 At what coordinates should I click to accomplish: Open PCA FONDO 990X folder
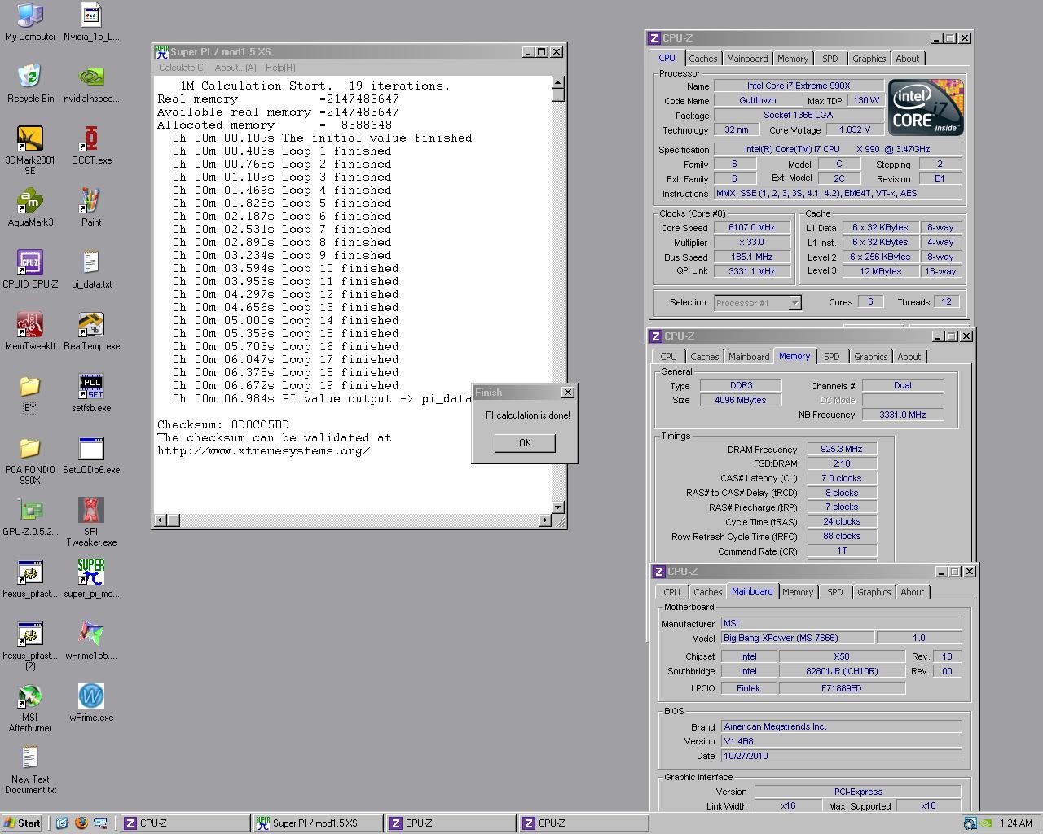tap(30, 459)
